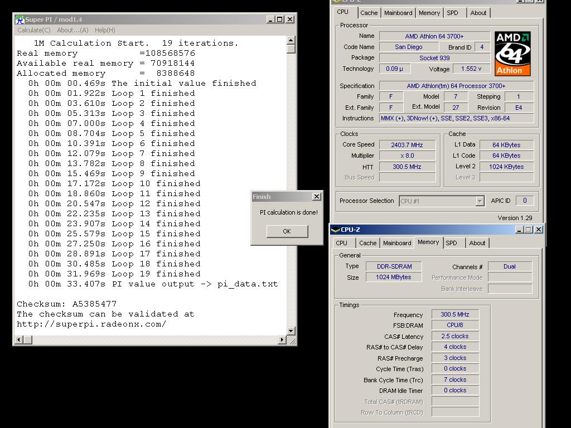The image size is (571, 428).
Task: Click the vertical scrollbar thumb in Super PI
Action: pyautogui.click(x=291, y=49)
